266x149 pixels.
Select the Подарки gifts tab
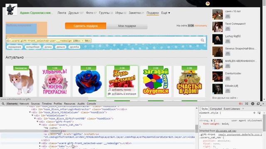[x=153, y=13]
